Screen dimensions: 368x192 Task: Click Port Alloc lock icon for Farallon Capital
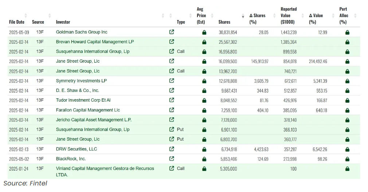[x=347, y=110]
